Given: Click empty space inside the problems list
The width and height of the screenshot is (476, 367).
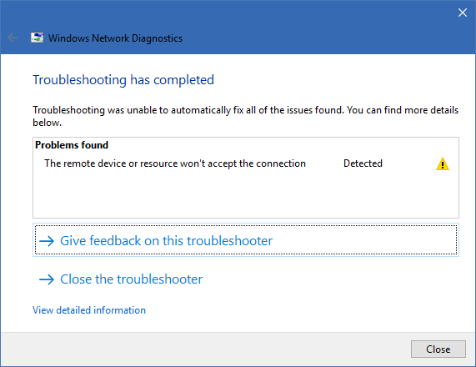Looking at the screenshot, I should [246, 196].
